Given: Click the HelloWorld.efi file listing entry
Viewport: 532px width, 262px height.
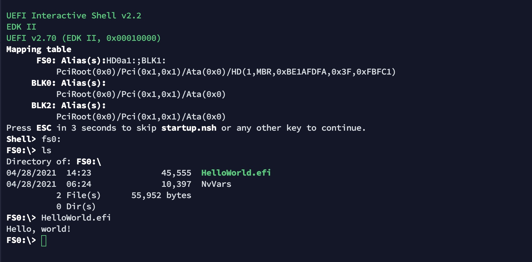Looking at the screenshot, I should (x=236, y=173).
